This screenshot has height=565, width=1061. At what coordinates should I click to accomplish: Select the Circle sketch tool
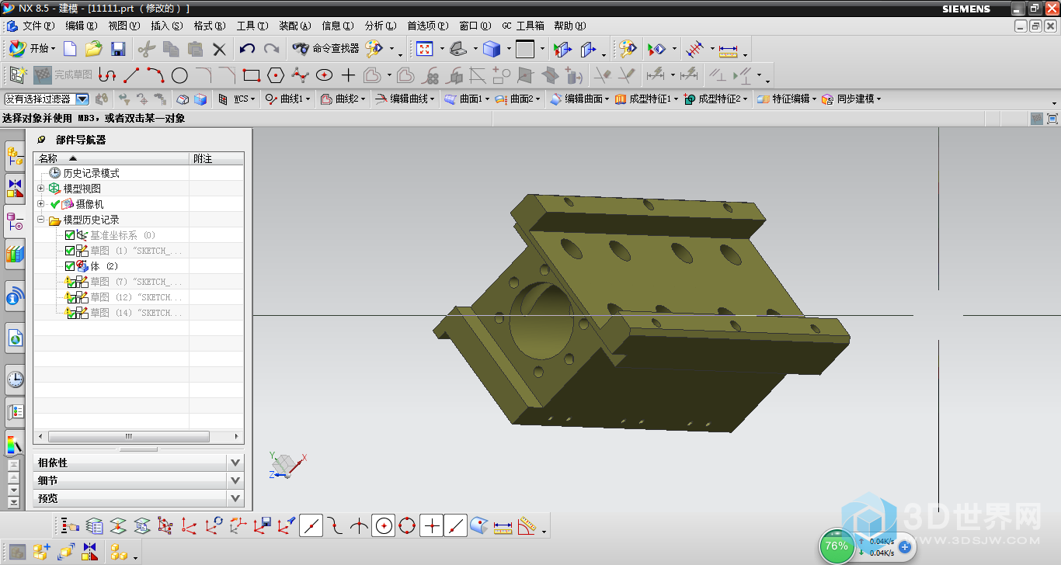click(x=179, y=75)
